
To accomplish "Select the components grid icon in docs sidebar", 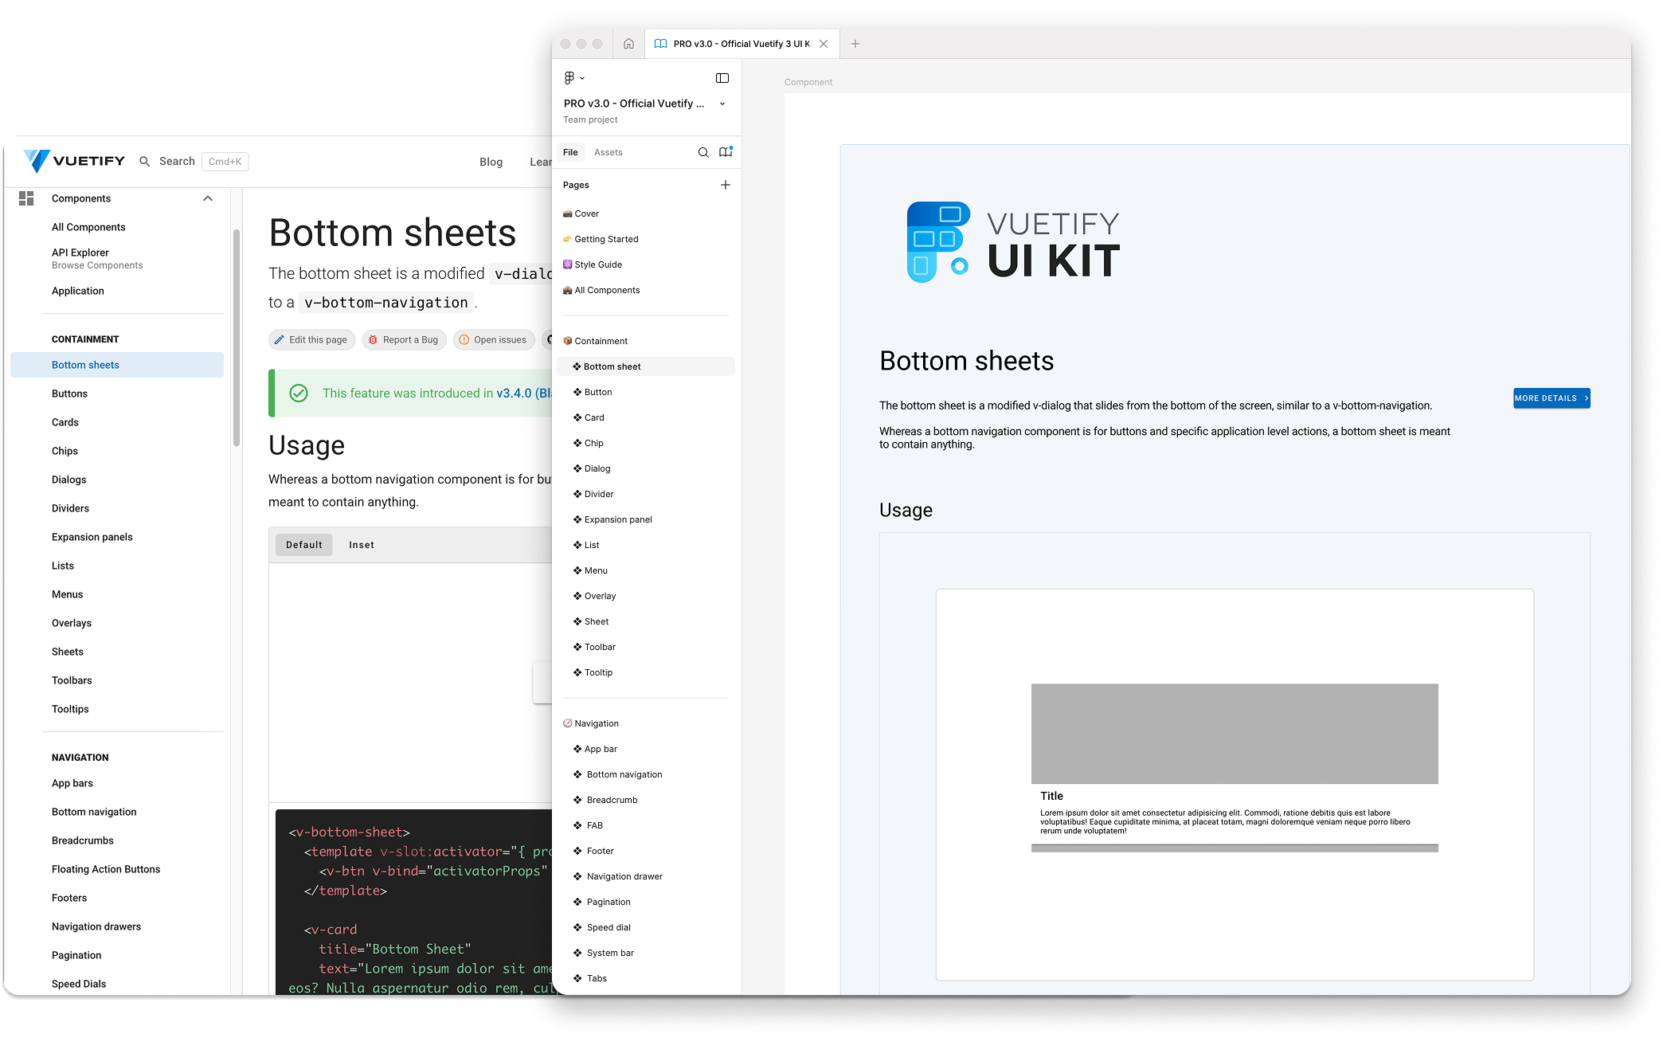I will tap(26, 198).
